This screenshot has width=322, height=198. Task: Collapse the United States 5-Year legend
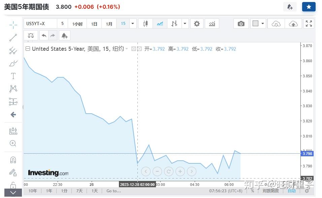28,49
